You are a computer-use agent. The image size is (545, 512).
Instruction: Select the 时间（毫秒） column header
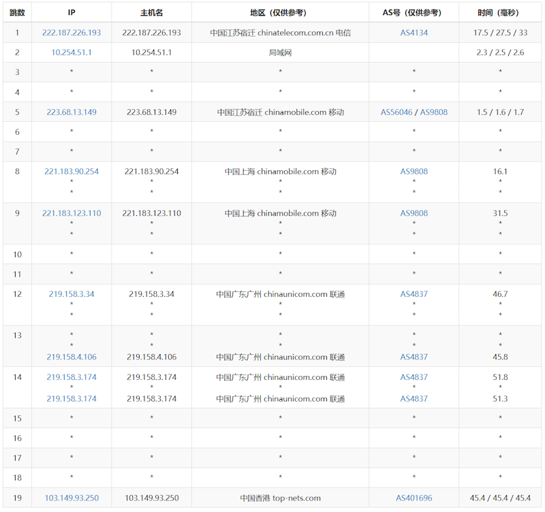pyautogui.click(x=500, y=12)
